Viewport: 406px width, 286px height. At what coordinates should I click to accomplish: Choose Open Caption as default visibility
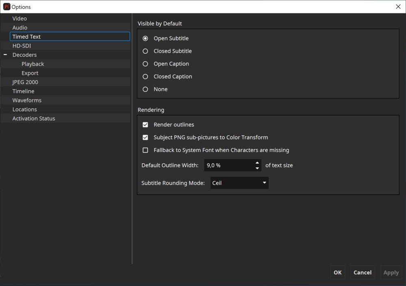point(145,64)
